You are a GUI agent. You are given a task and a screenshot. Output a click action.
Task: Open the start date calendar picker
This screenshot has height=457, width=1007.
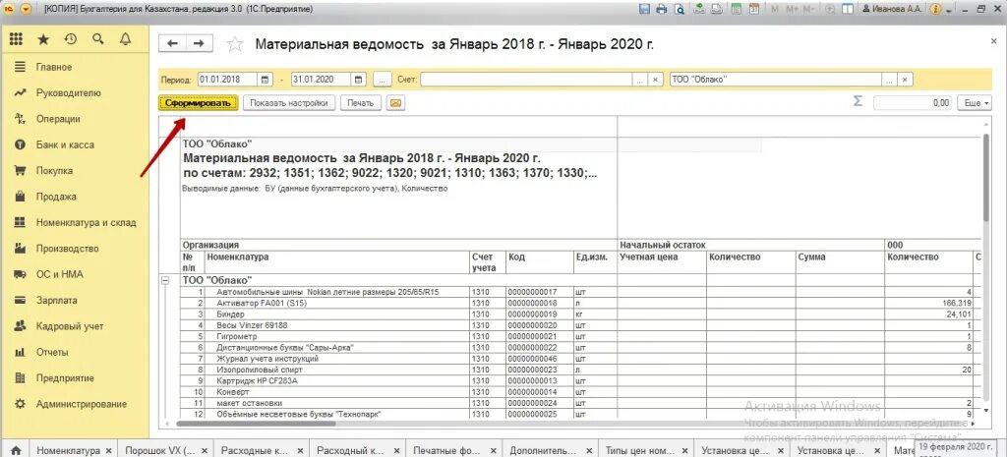click(x=266, y=80)
